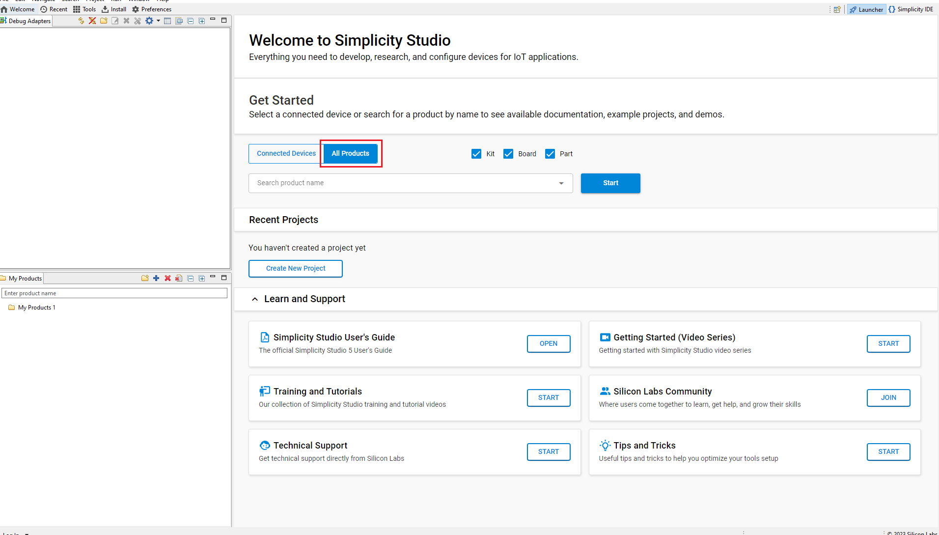
Task: Click the Getting Started video camera icon
Action: tap(605, 337)
